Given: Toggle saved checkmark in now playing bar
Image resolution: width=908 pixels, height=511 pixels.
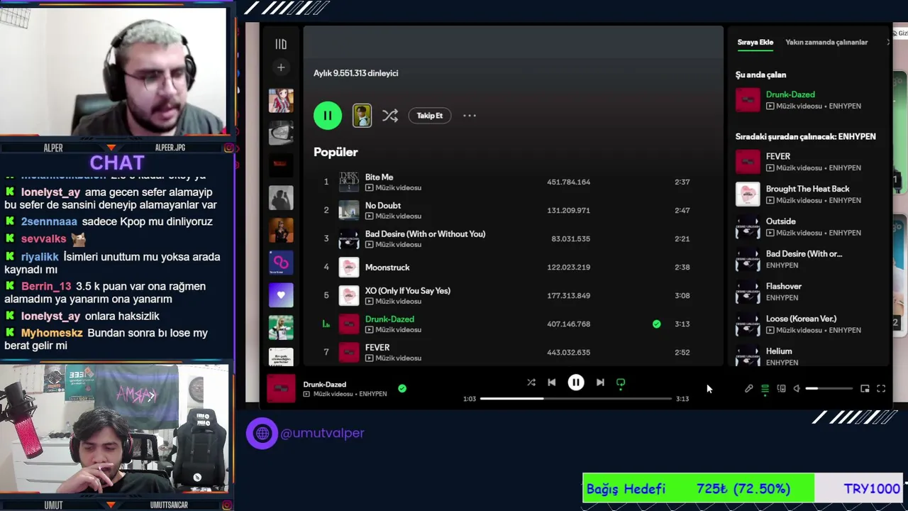Looking at the screenshot, I should 402,388.
